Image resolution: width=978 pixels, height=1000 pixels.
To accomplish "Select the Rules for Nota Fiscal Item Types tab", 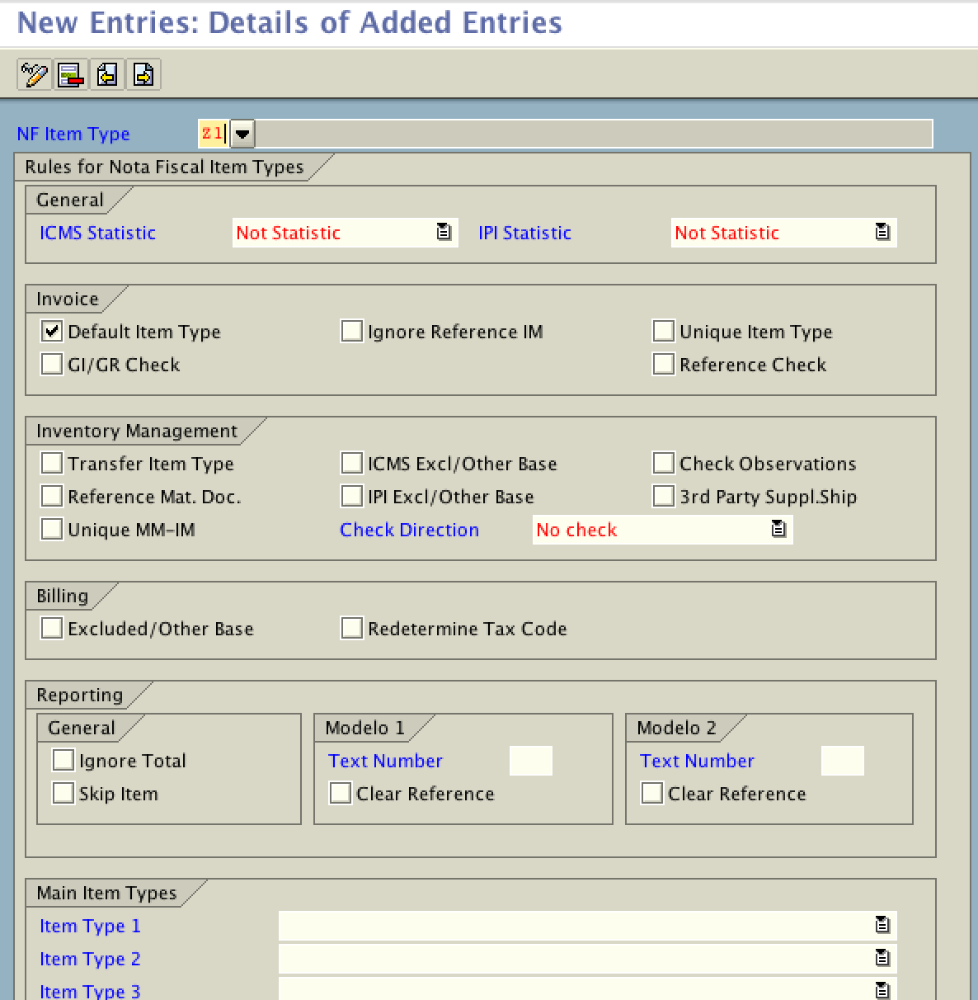I will pyautogui.click(x=165, y=167).
